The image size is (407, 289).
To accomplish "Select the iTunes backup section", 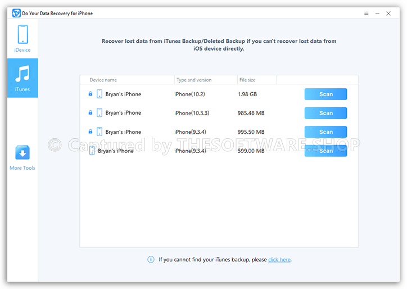I will pyautogui.click(x=22, y=78).
